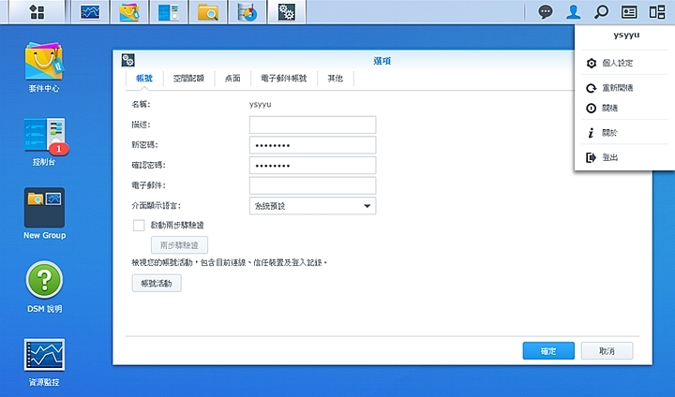Select 個人設定 from the user menu
Screen dimensions: 675x397
[x=616, y=64]
